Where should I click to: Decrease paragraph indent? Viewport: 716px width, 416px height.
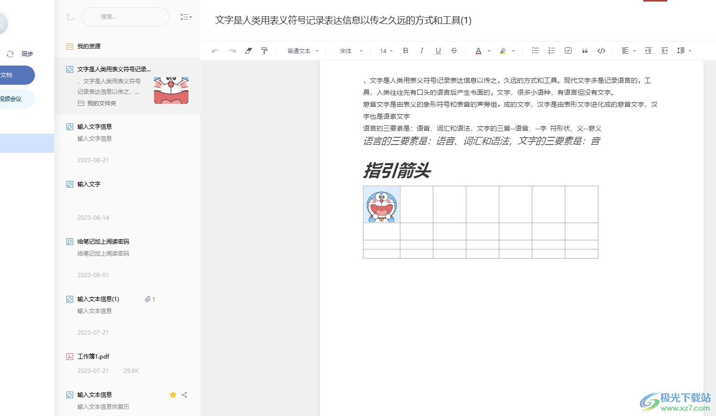click(664, 51)
